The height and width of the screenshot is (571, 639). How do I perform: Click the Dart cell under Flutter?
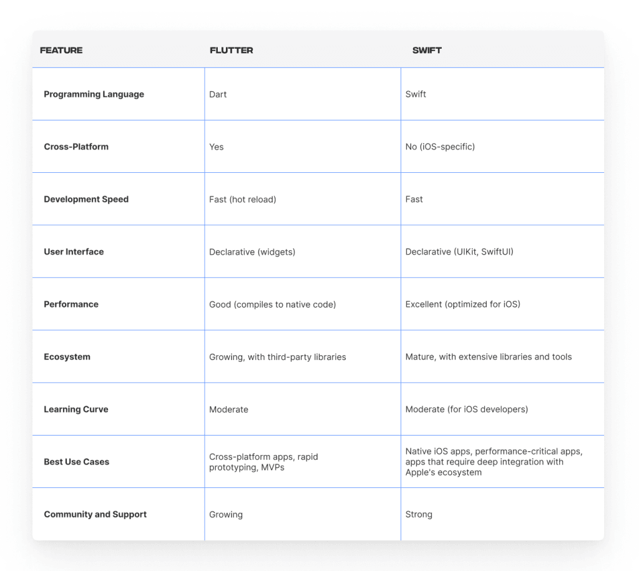[218, 94]
